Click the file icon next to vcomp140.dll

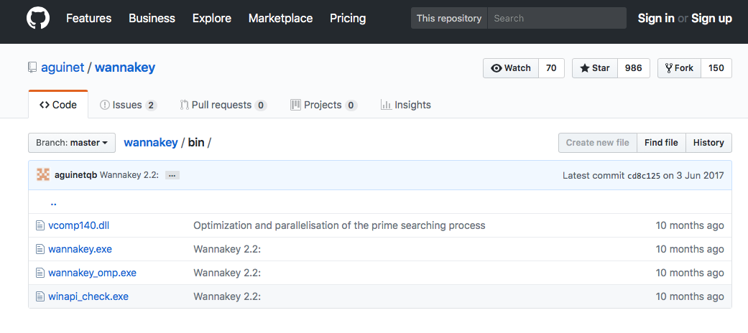(40, 225)
